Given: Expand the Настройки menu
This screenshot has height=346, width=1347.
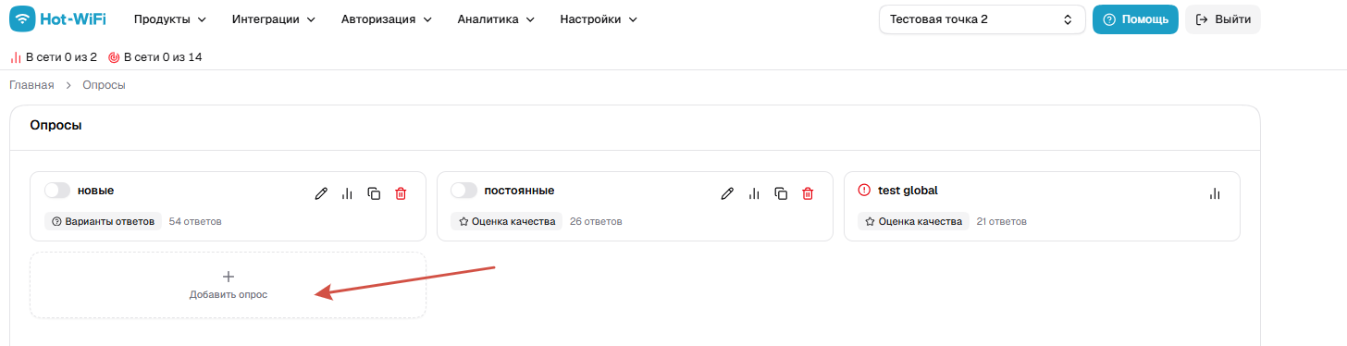Looking at the screenshot, I should point(599,19).
